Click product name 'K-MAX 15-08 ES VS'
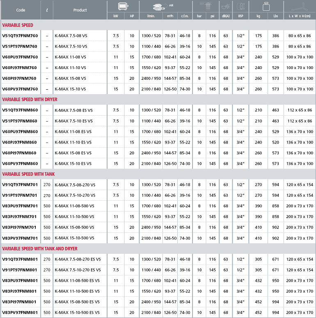316x318 pixels. point(73,153)
